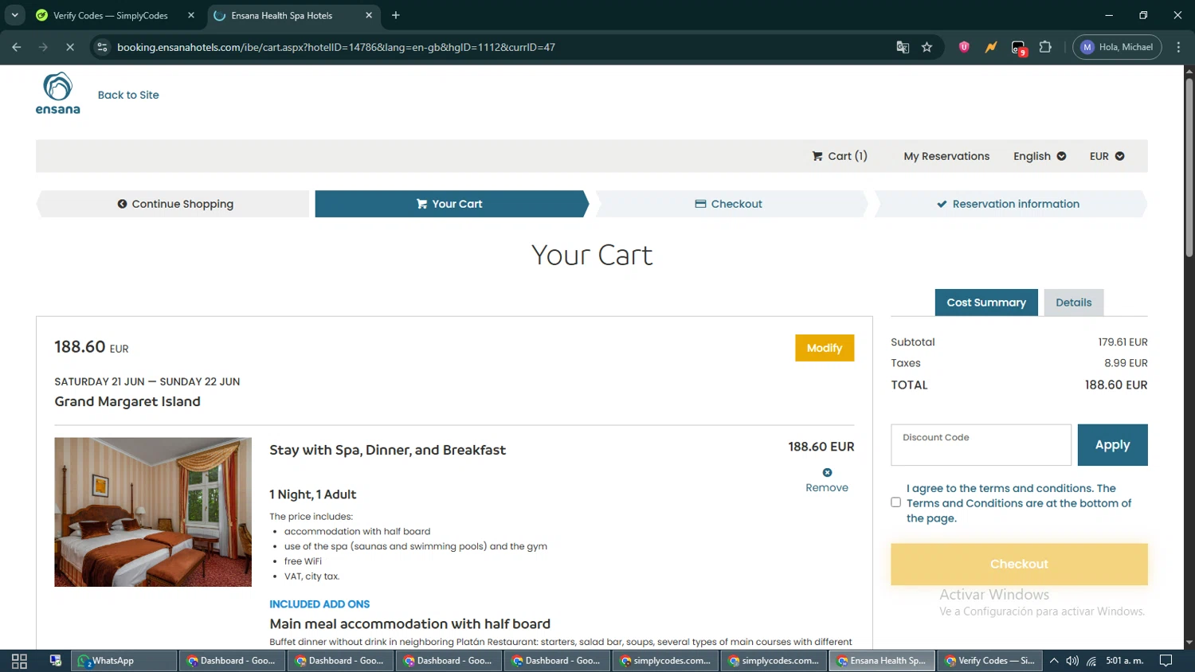The image size is (1195, 672).
Task: Open the tab search dropdown arrow
Action: point(14,15)
